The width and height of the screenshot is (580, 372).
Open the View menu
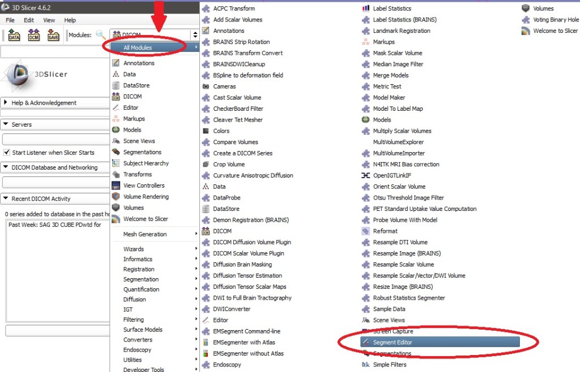(49, 20)
